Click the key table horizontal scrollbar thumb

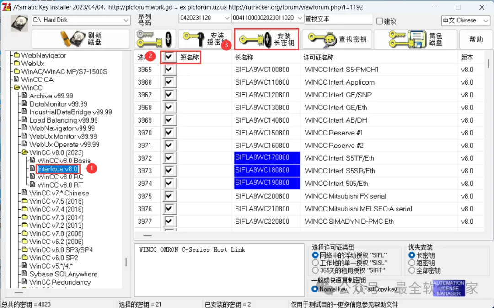pos(147,235)
